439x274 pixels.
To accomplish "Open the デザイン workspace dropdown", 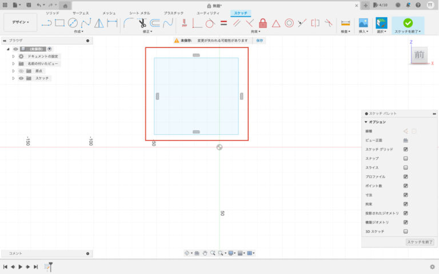I will pos(21,23).
